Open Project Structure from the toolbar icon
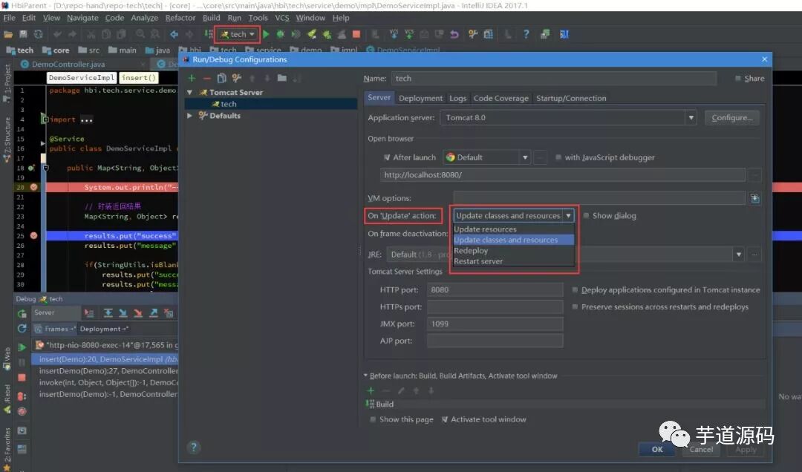Viewport: 802px width, 472px height. [x=489, y=34]
